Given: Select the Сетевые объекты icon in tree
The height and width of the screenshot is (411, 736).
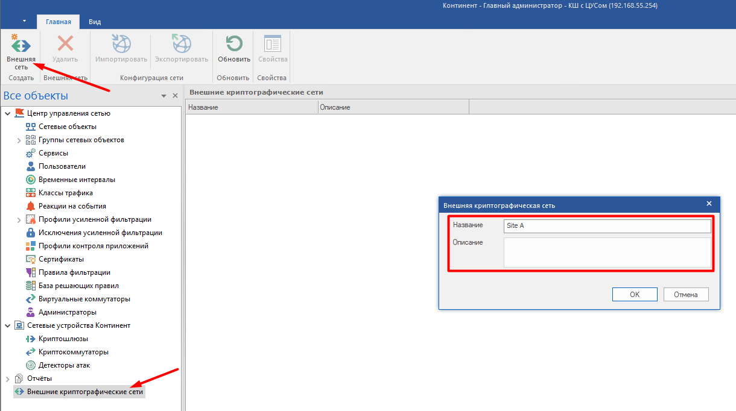Looking at the screenshot, I should (31, 127).
